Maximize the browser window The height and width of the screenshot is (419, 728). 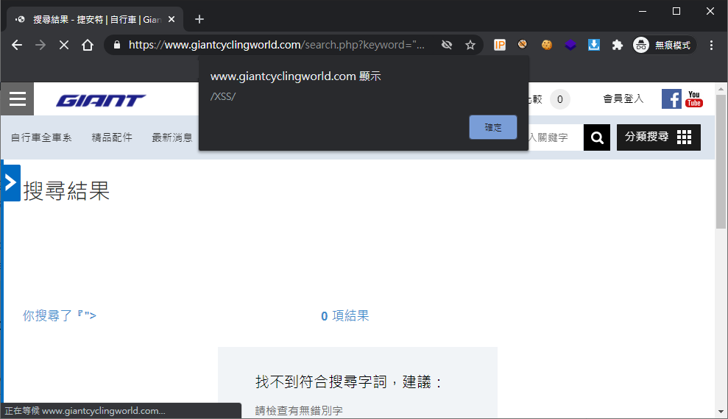pyautogui.click(x=676, y=11)
